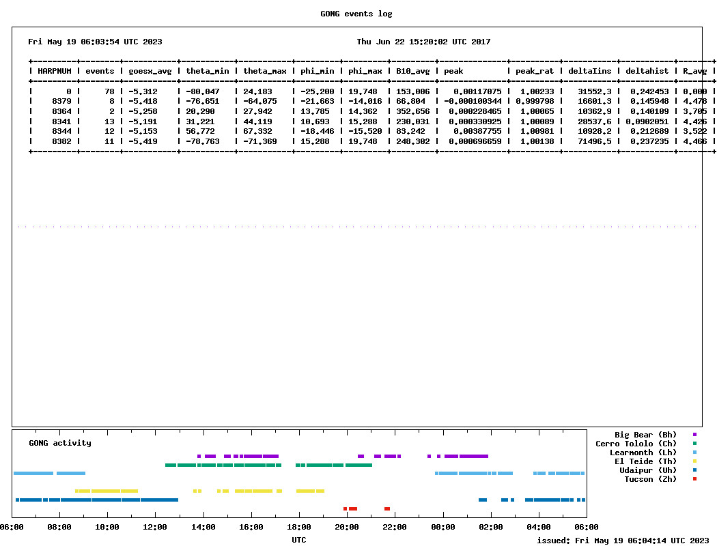Click the 16:00 time axis tick label
The height and width of the screenshot is (546, 717).
click(x=251, y=528)
